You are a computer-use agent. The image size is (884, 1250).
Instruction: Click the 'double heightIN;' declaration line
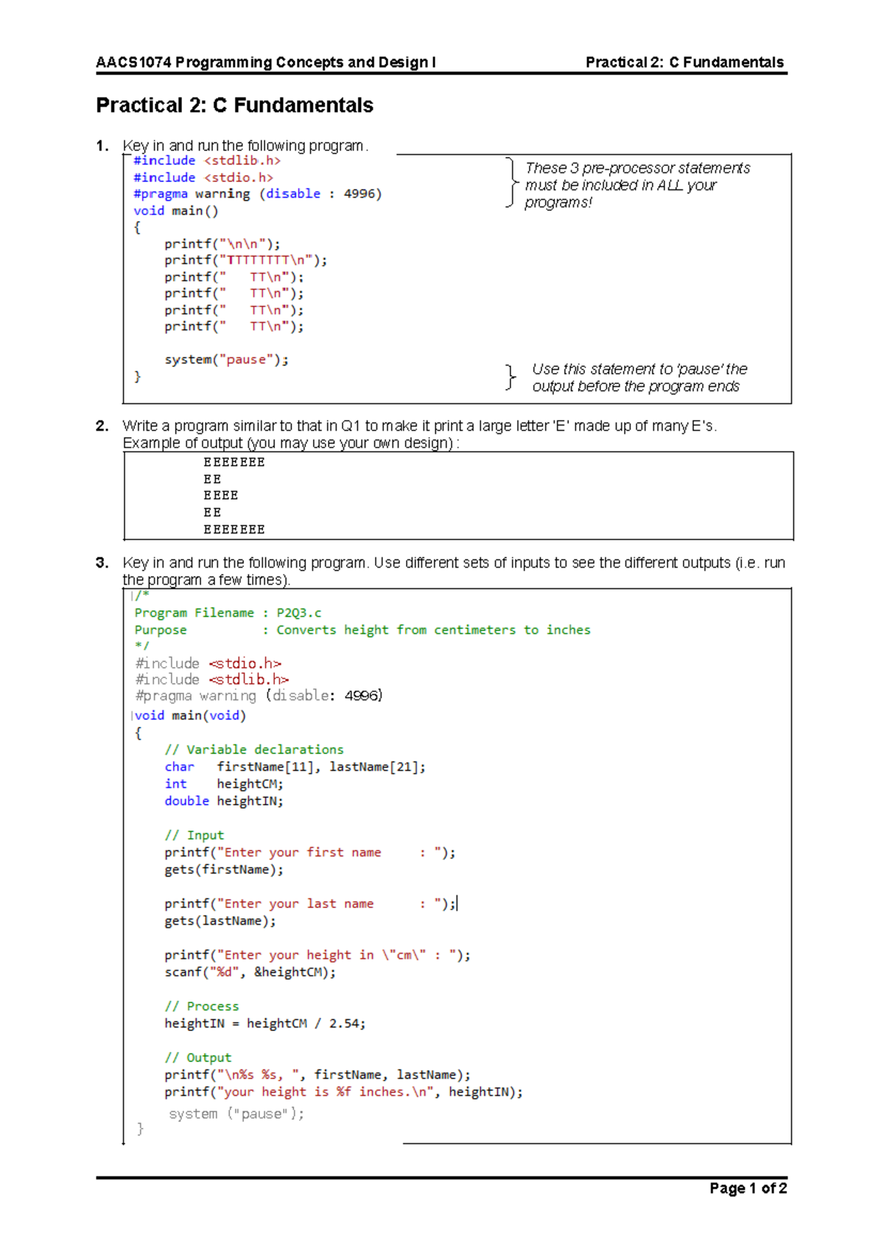pyautogui.click(x=223, y=801)
